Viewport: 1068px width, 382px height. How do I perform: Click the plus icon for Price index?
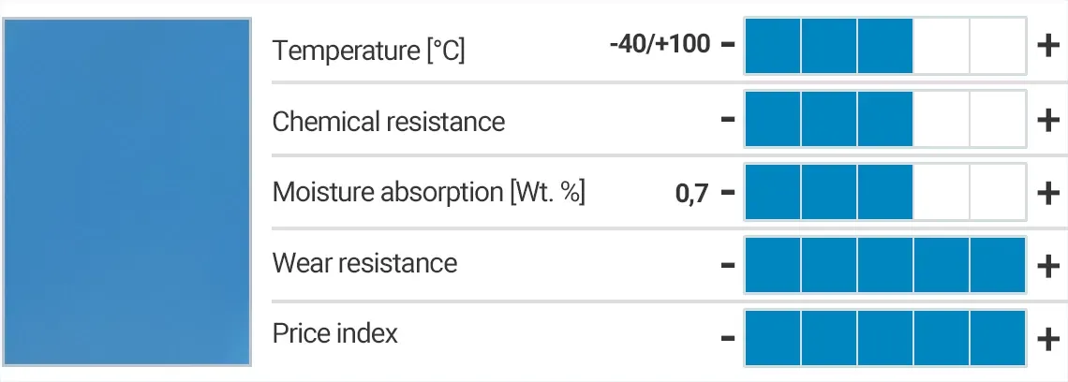click(1047, 337)
